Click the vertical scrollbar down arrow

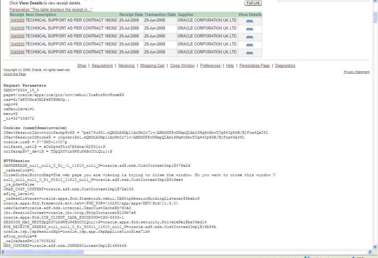[x=375, y=247]
